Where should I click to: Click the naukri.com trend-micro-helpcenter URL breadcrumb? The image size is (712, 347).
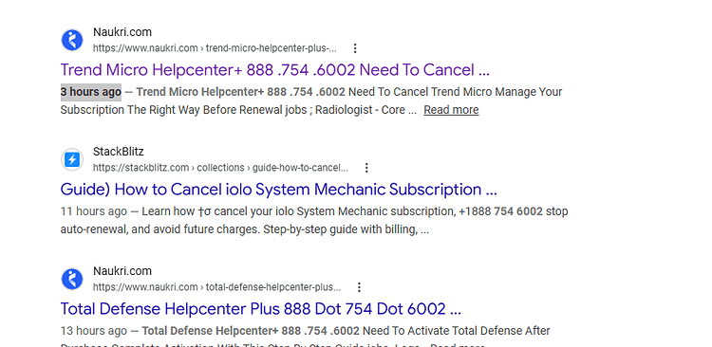215,48
